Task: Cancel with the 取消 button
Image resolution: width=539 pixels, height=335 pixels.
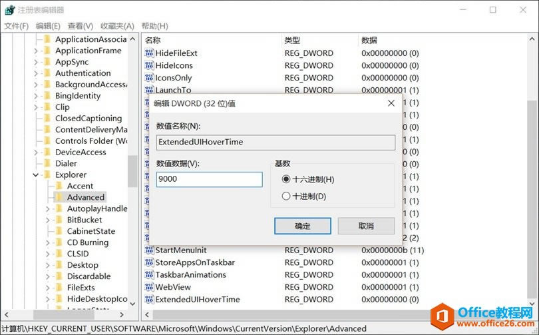Action: coord(366,226)
